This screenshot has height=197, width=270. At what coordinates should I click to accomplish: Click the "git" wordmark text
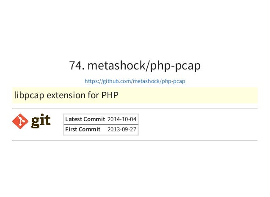tap(41, 121)
